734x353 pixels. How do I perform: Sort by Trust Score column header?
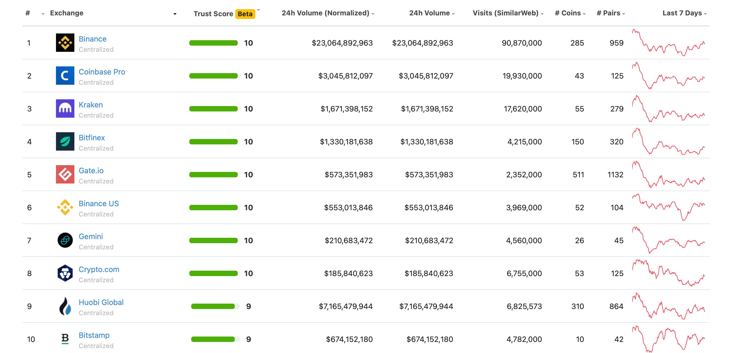tap(213, 14)
